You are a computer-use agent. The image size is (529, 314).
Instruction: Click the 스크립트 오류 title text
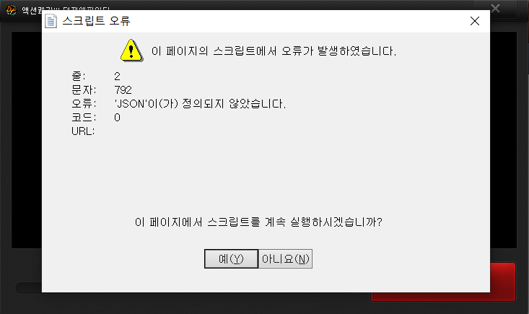[x=96, y=21]
